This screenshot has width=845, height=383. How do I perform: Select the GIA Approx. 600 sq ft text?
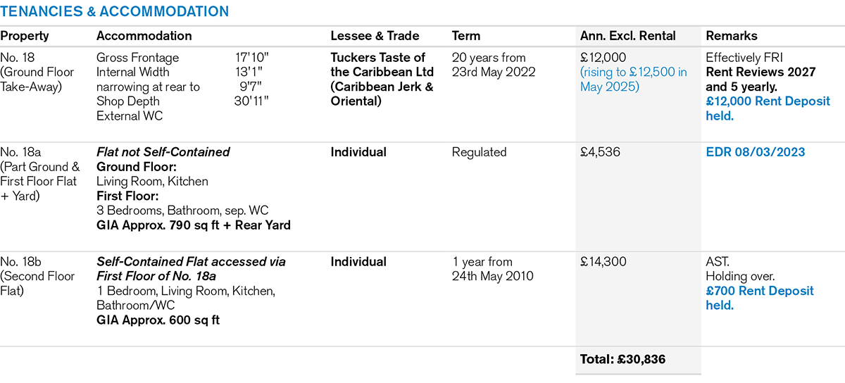tap(158, 320)
